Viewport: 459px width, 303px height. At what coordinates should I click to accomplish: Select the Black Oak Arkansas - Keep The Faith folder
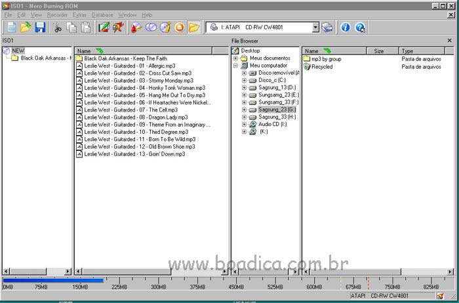point(126,58)
